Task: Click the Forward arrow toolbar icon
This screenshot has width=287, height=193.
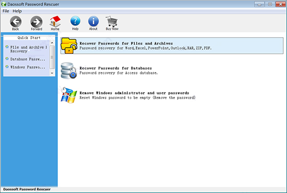Action: tap(36, 21)
